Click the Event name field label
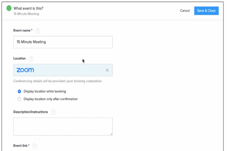227x151 pixels. pos(23,31)
